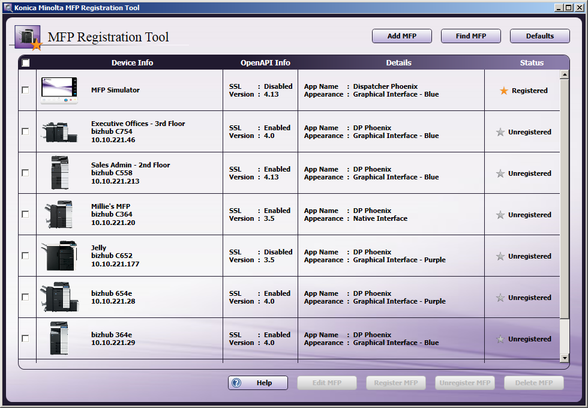The image size is (588, 408).
Task: Click the Jelly bizhub C652 printer image
Action: pos(59,256)
